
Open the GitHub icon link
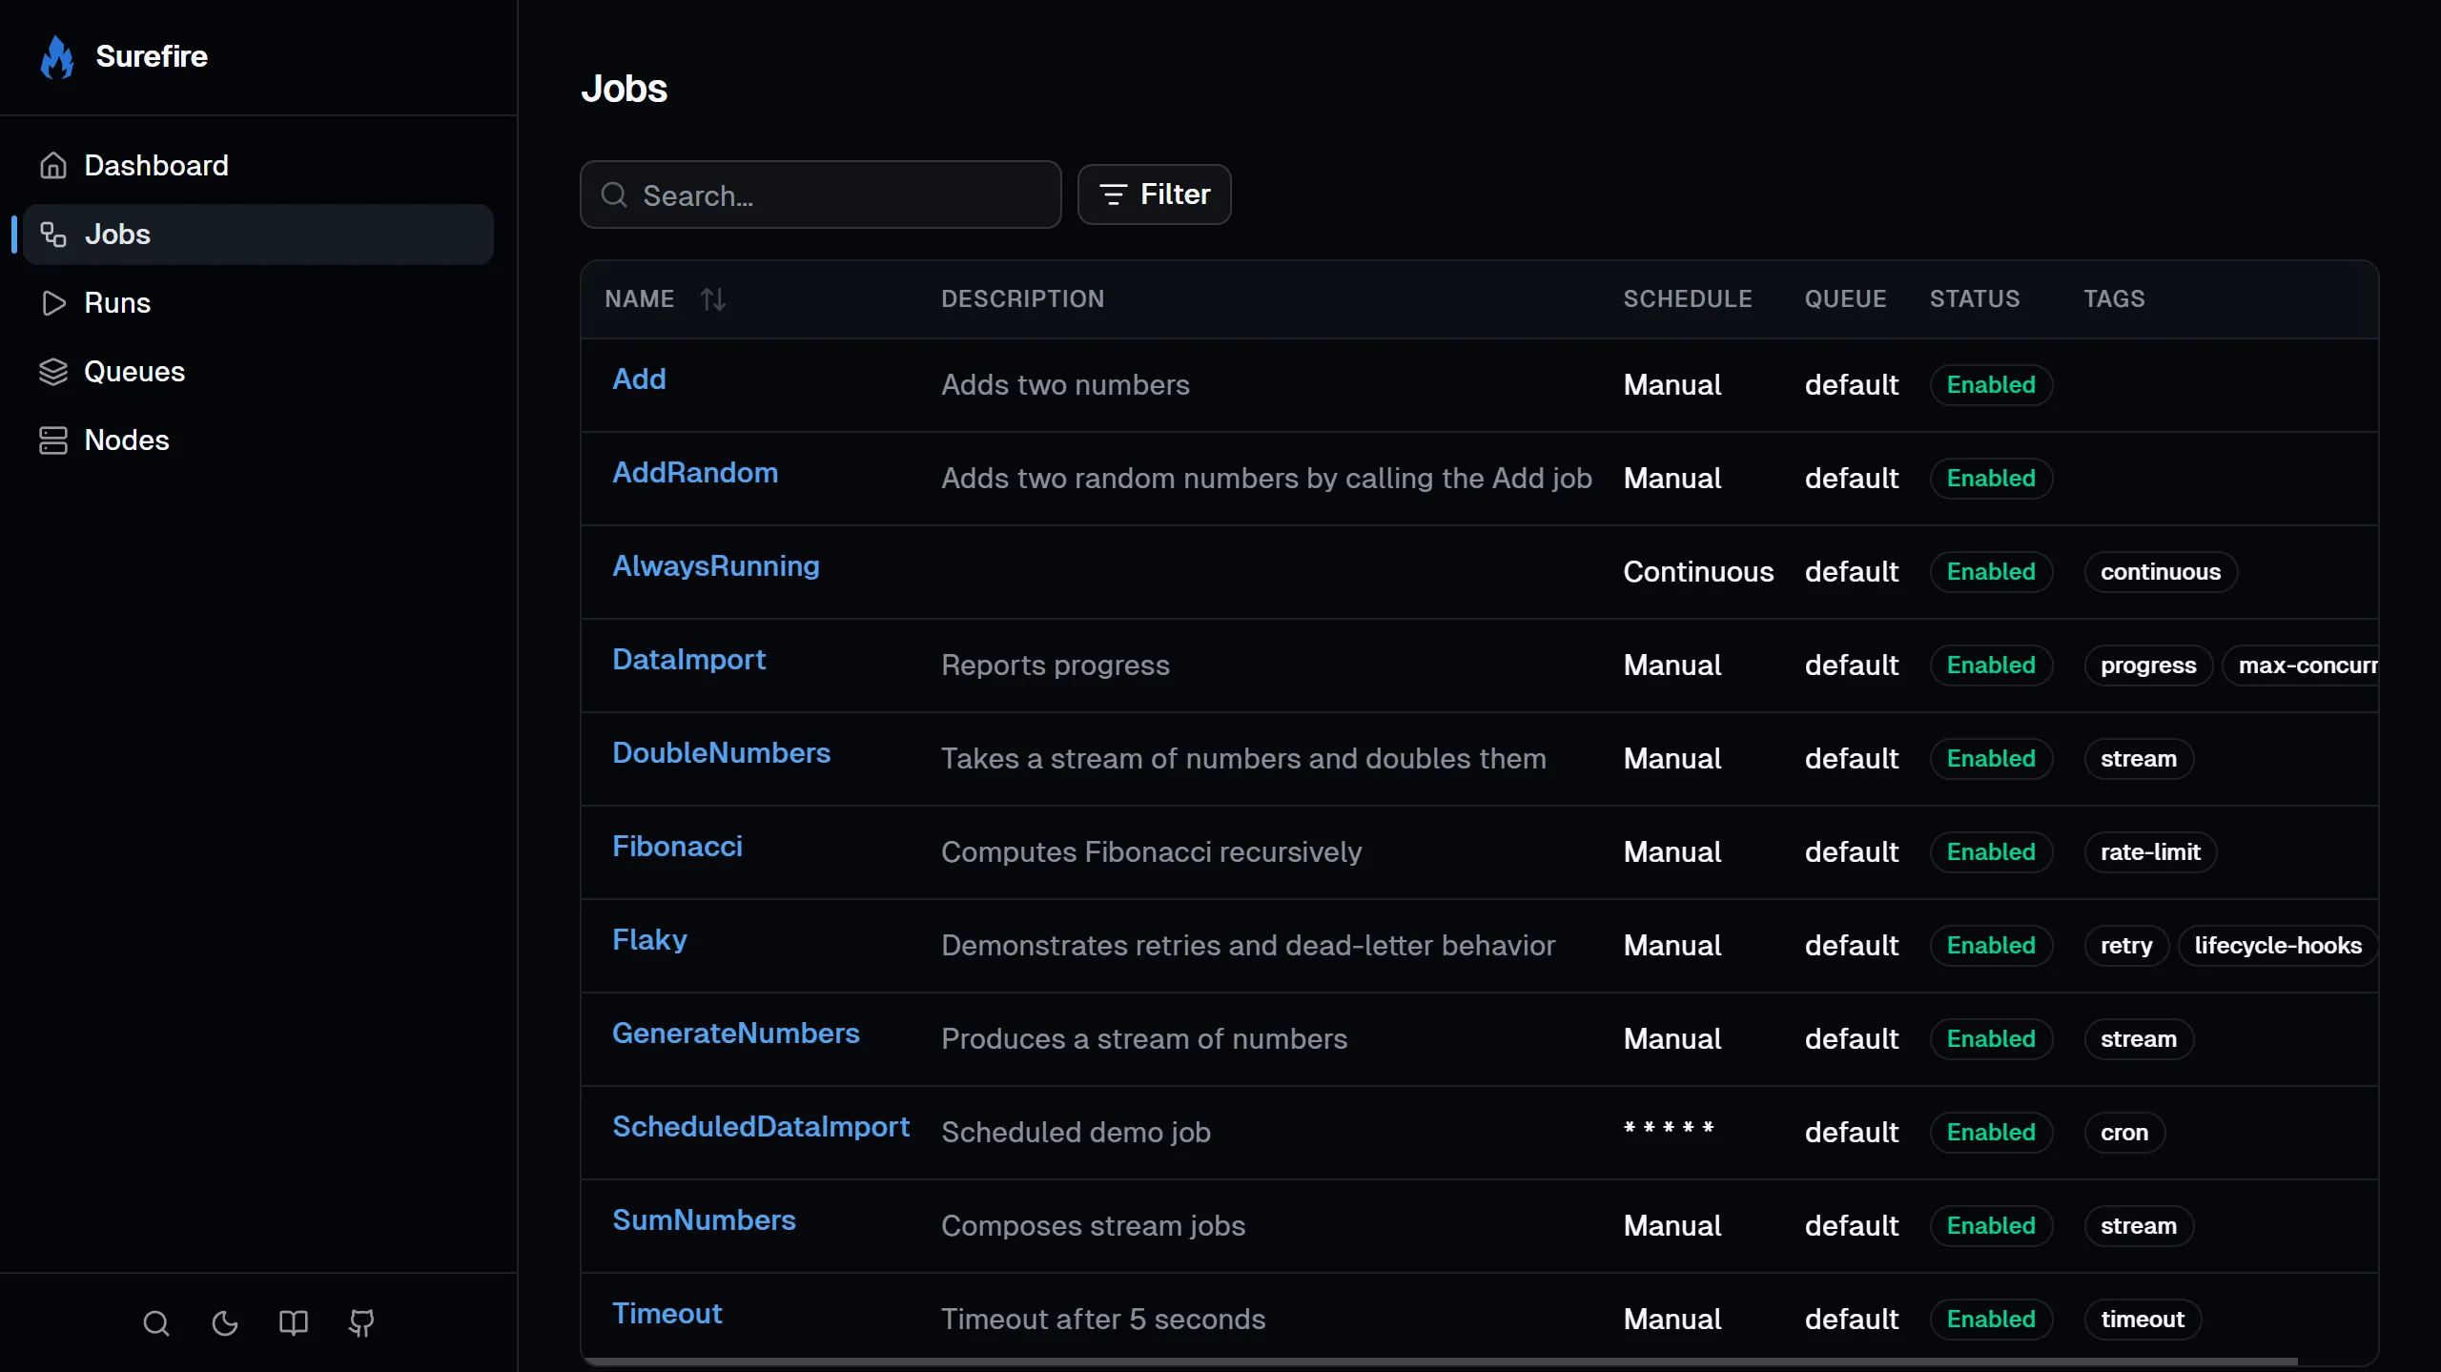(361, 1323)
